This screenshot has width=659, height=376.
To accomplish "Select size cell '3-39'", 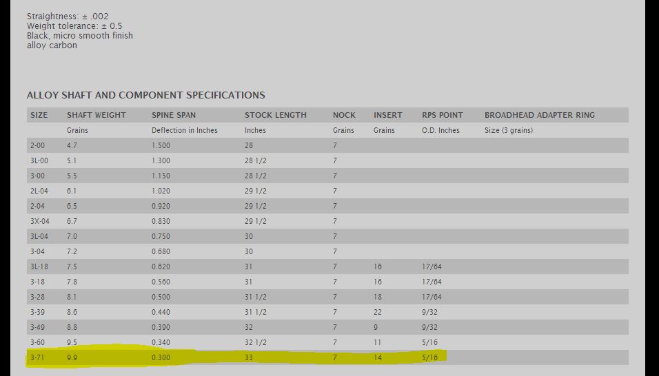I will pyautogui.click(x=37, y=312).
